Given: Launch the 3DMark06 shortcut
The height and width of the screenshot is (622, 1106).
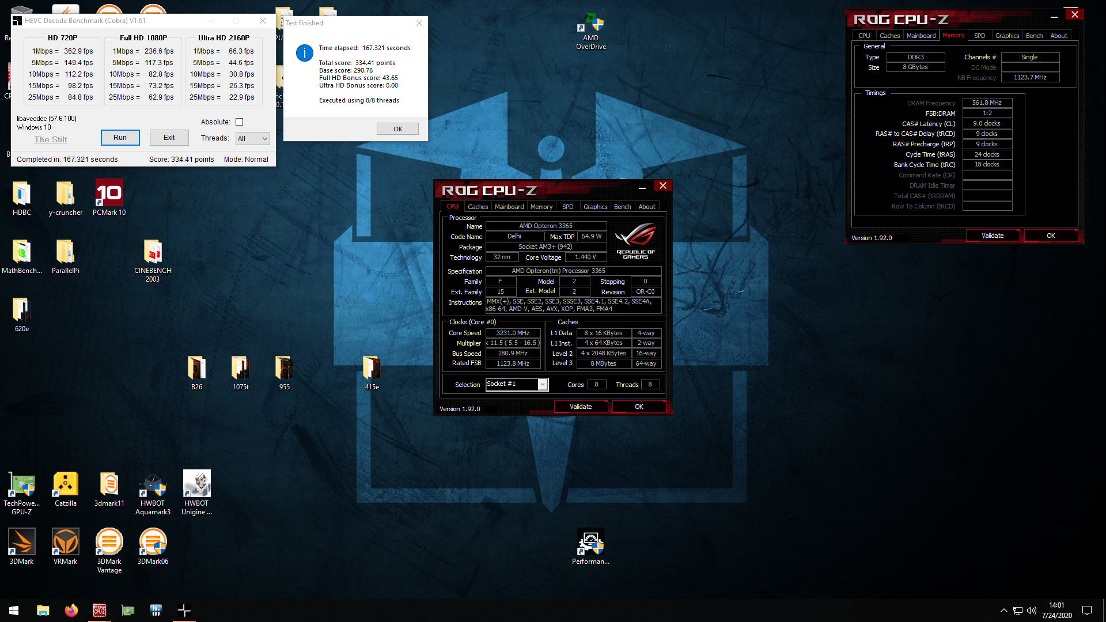Looking at the screenshot, I should 153,547.
